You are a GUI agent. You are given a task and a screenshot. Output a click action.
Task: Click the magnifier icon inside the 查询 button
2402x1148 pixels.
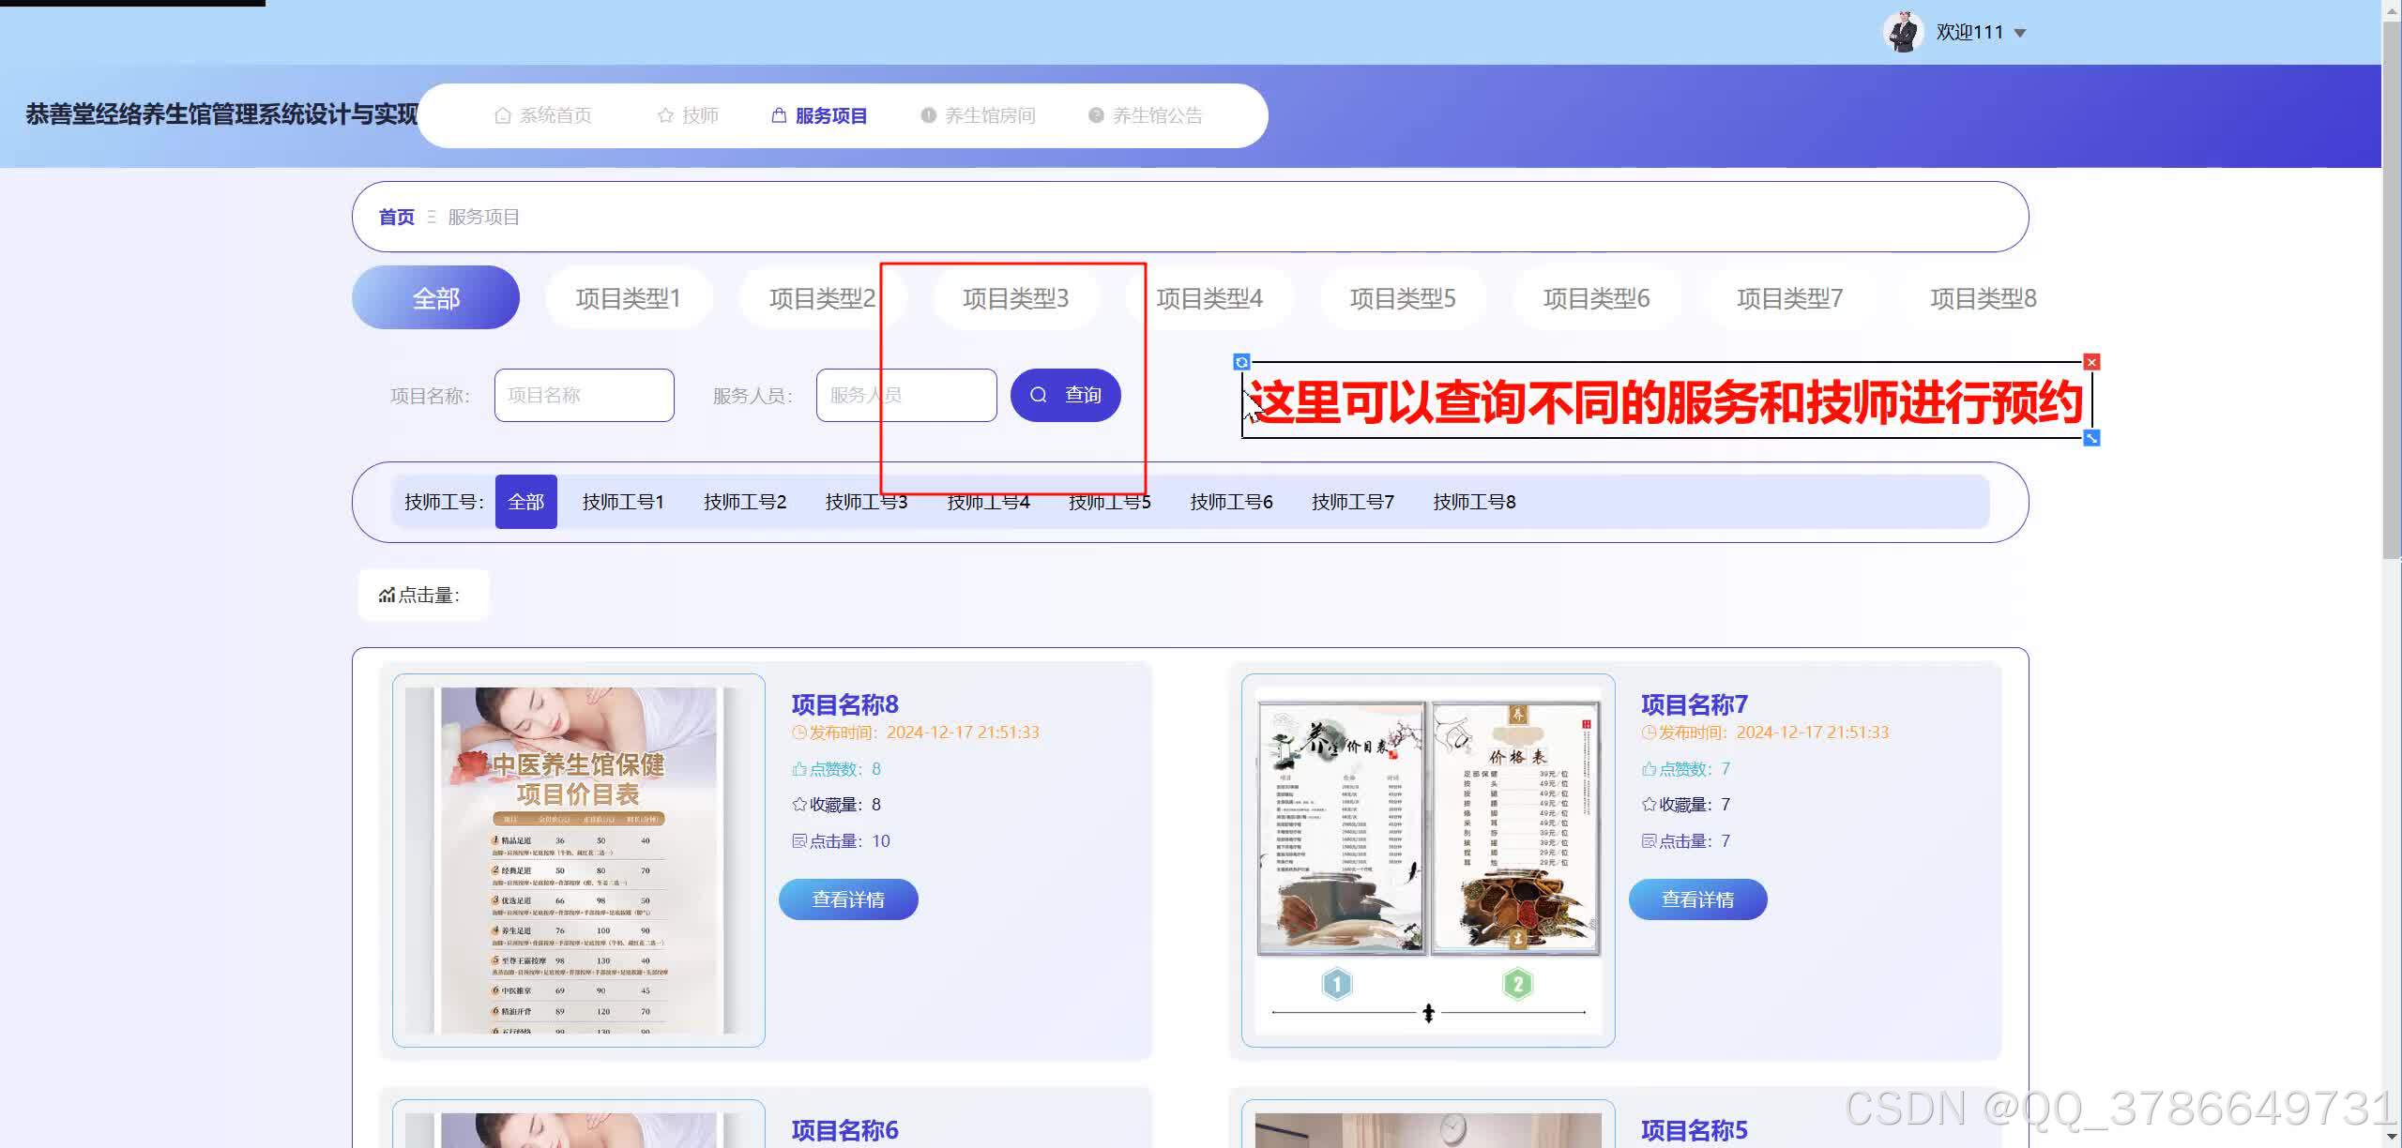1038,395
